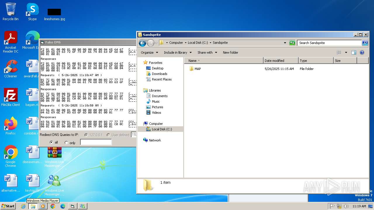Screen dimensions: 374x210
Task: Open Documents library
Action: coord(160,96)
